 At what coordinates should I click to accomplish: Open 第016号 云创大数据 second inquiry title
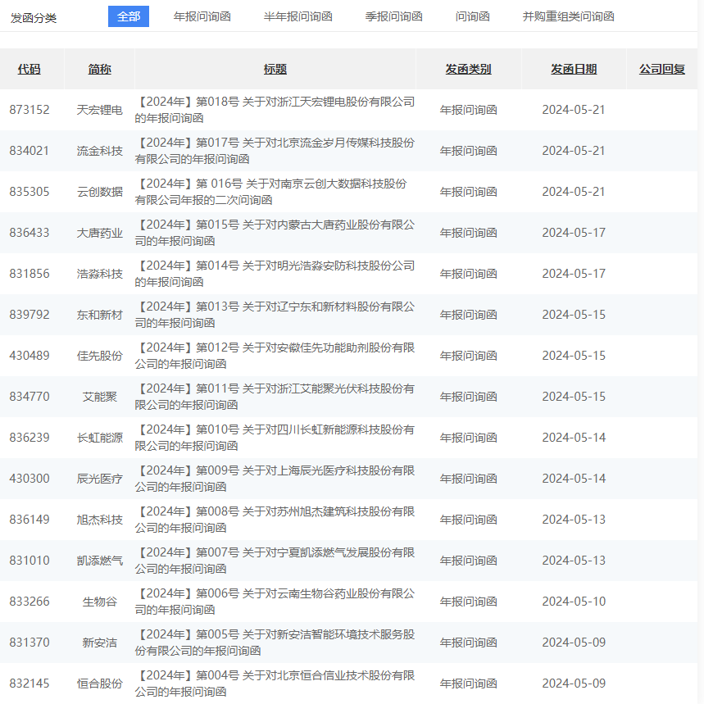click(270, 192)
